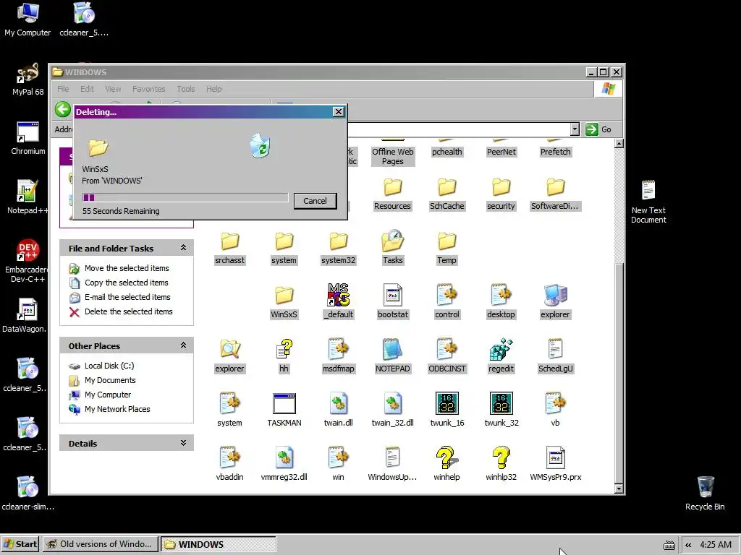This screenshot has width=741, height=555.
Task: Select the NOTEPAD application icon
Action: click(393, 356)
